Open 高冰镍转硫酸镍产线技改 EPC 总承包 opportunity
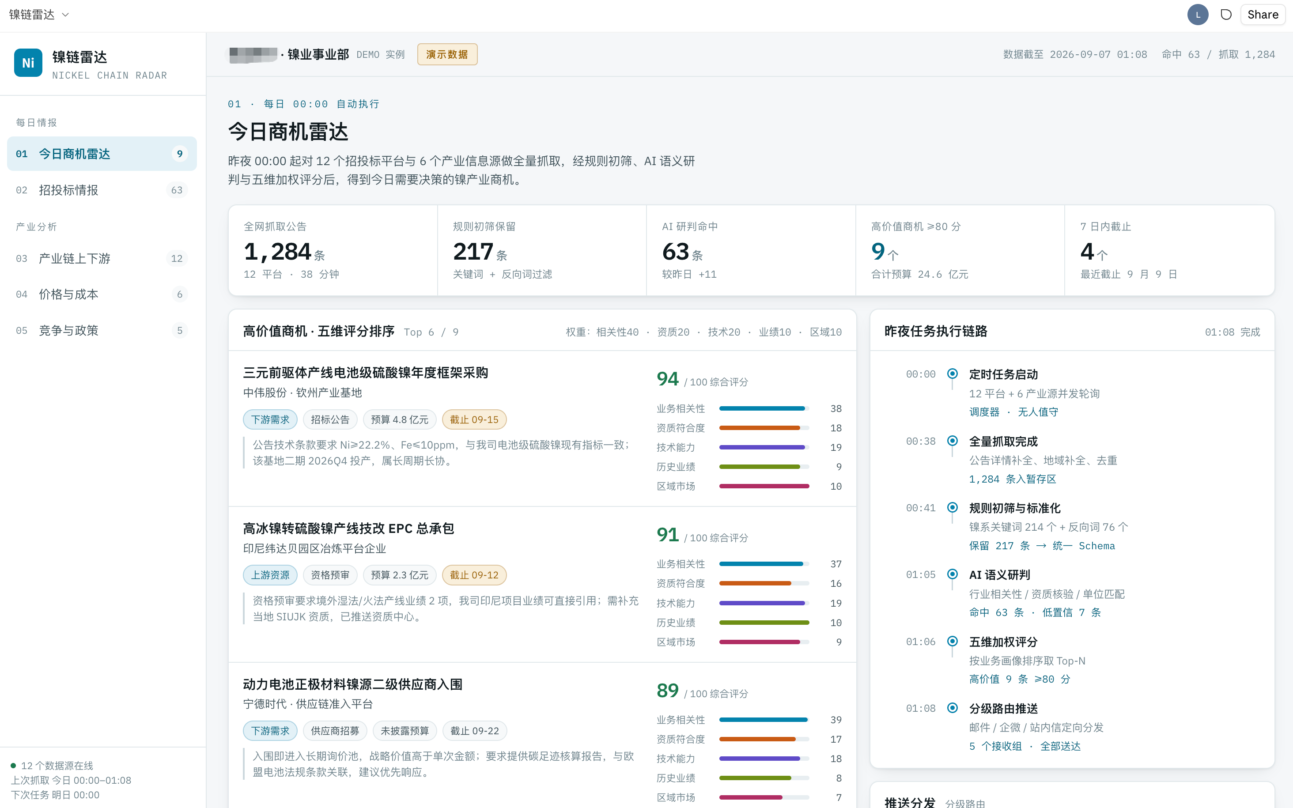1293x808 pixels. [348, 529]
